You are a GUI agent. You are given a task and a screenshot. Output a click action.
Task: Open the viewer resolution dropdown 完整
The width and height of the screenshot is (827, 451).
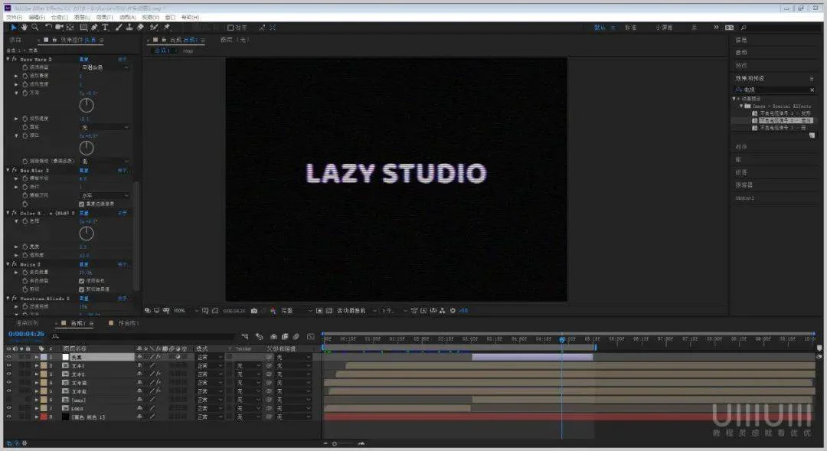(x=296, y=311)
